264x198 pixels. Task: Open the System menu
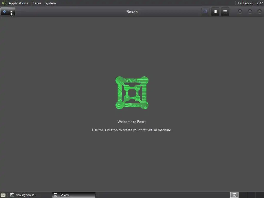pos(50,3)
